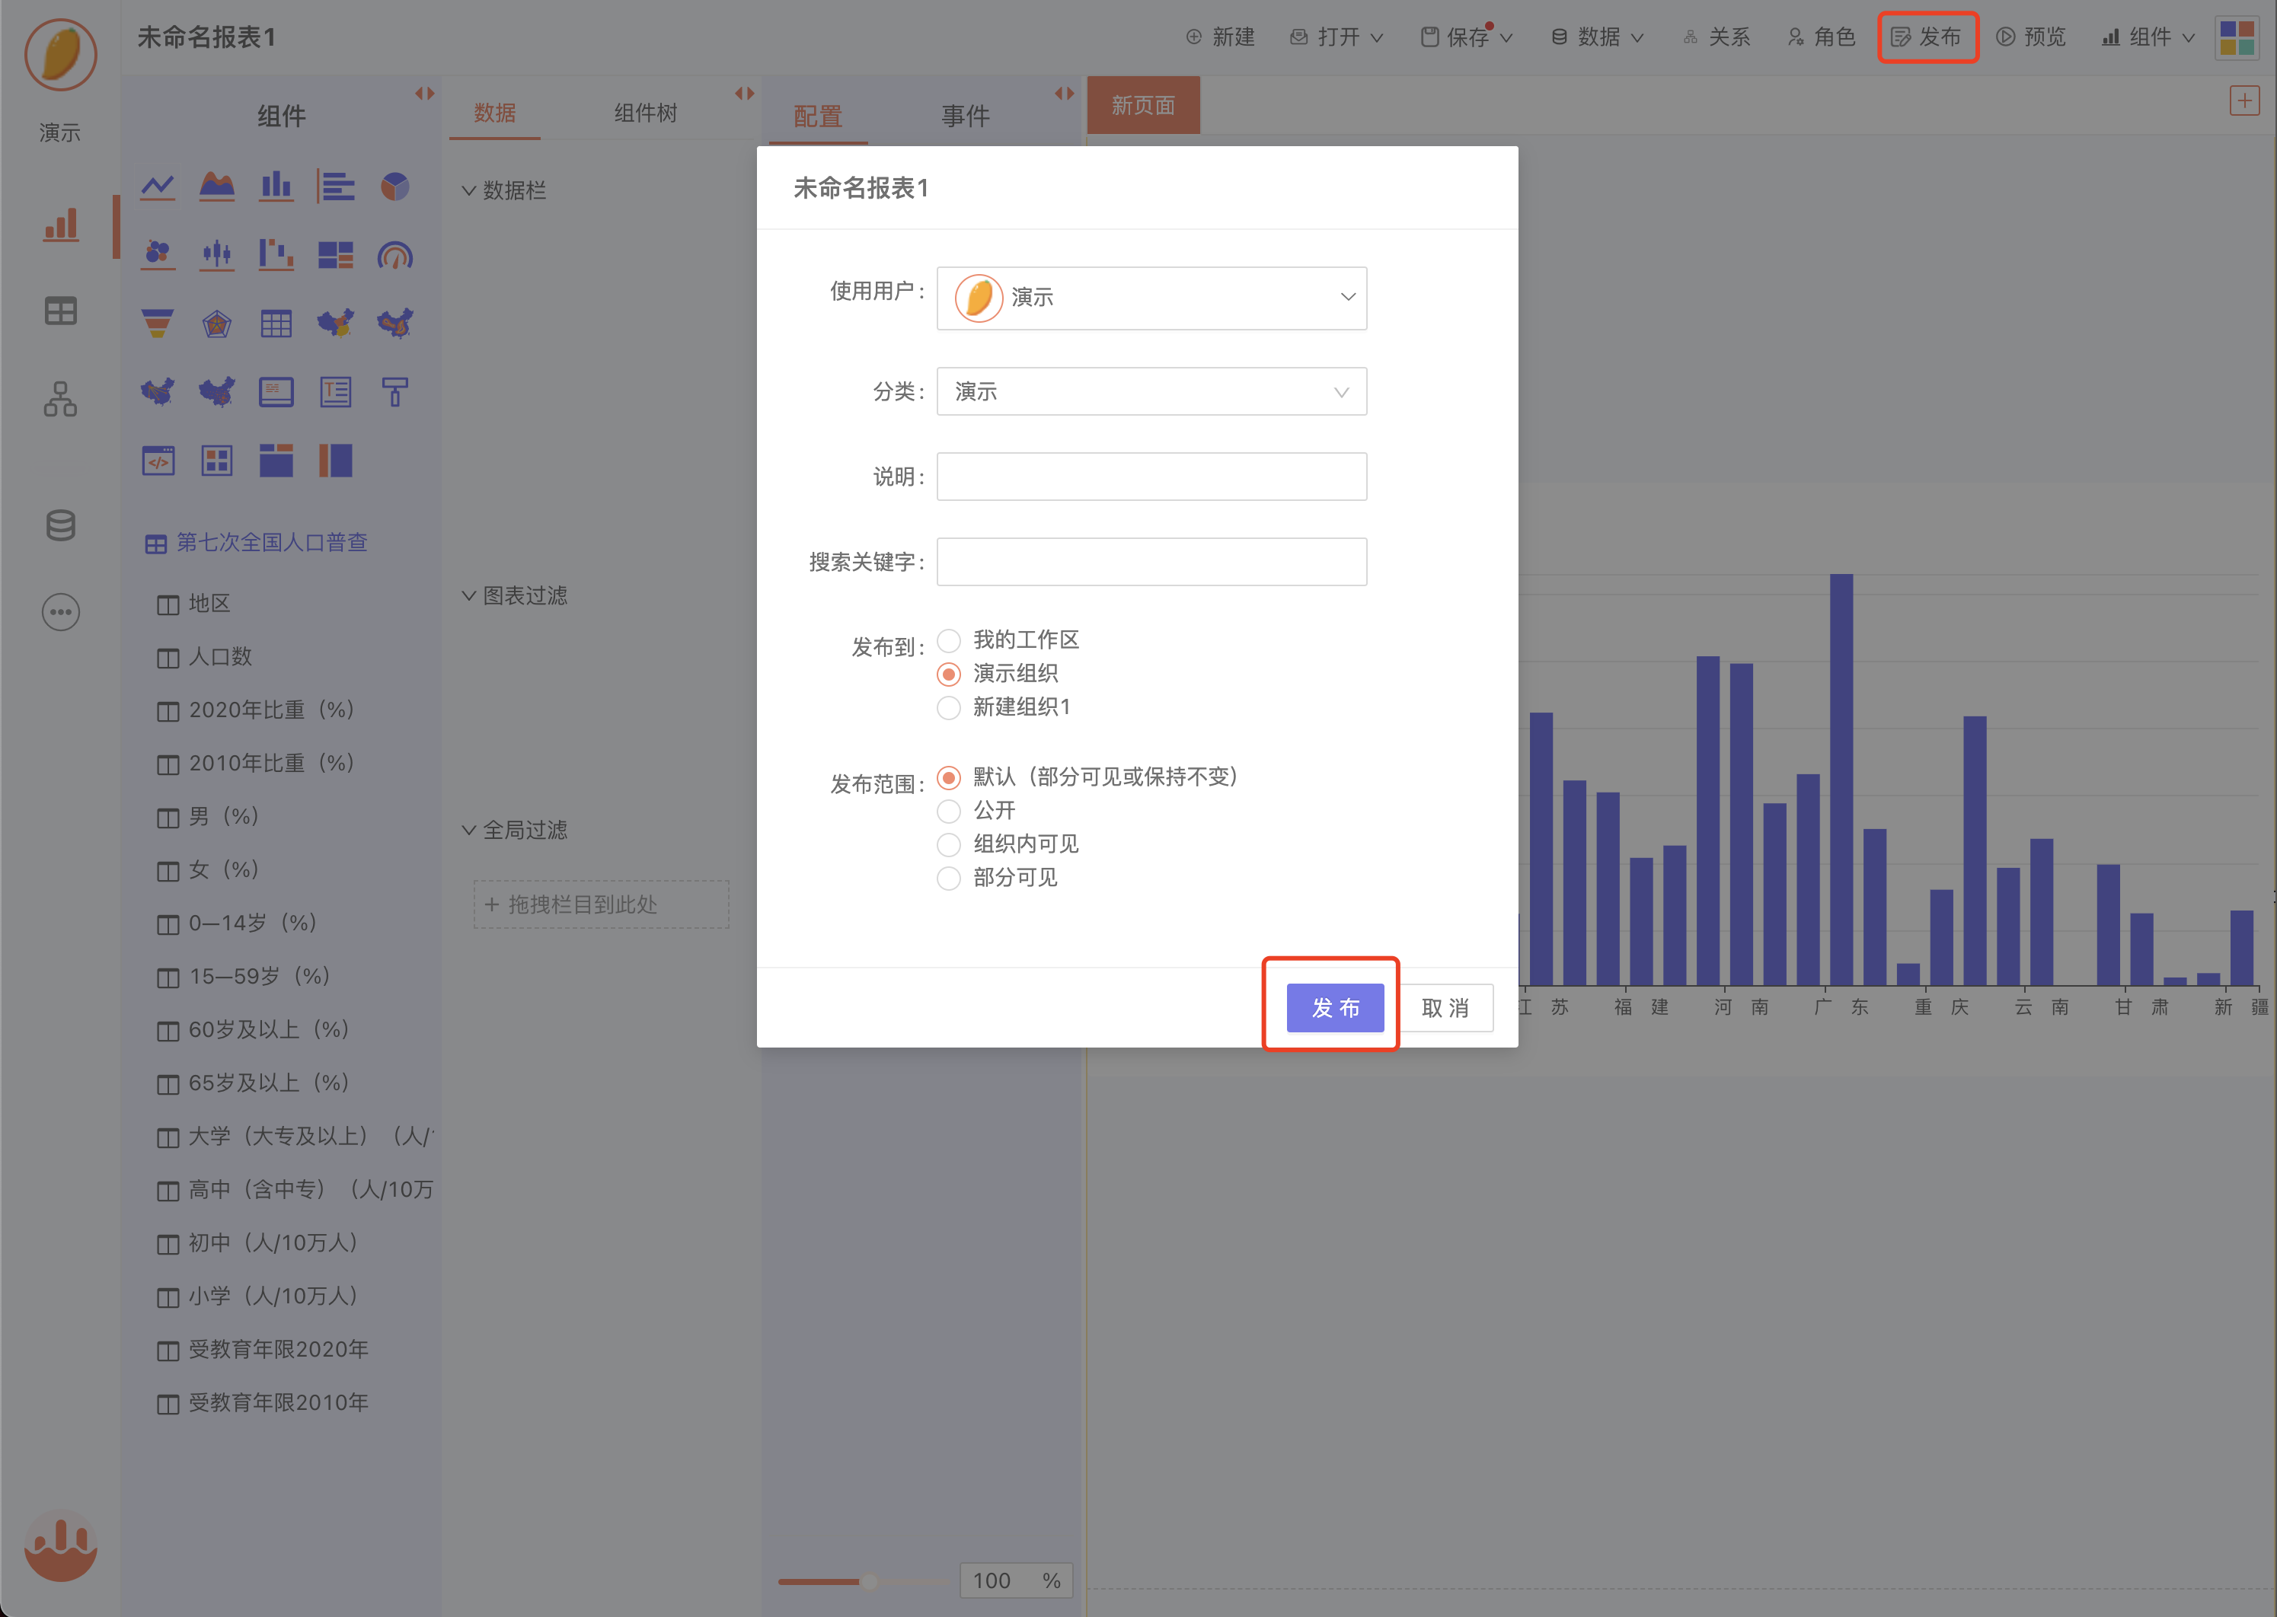Select the pie chart component

click(x=394, y=187)
